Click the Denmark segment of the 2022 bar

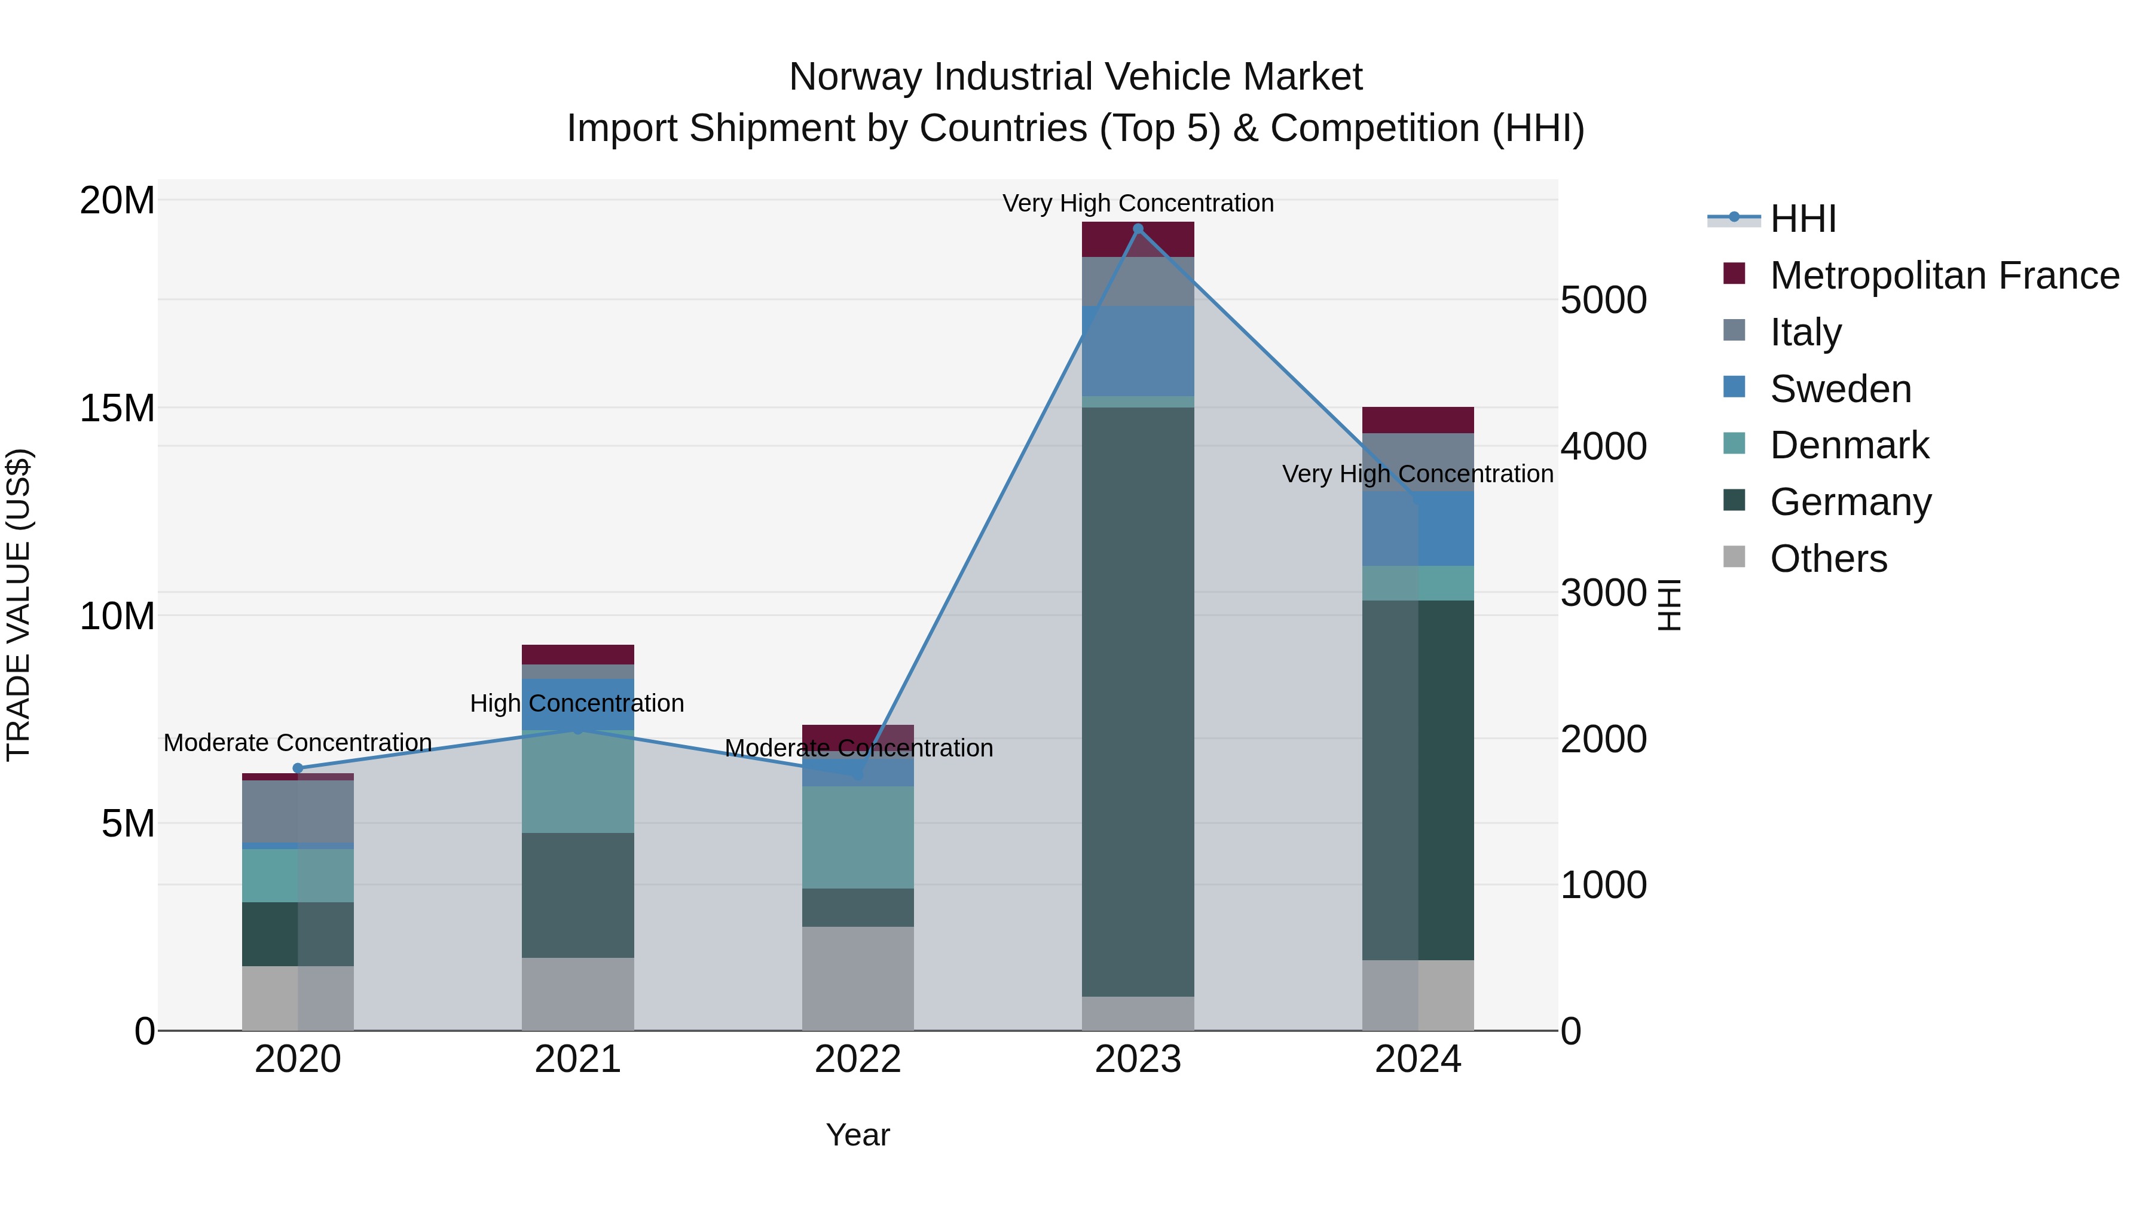(858, 838)
